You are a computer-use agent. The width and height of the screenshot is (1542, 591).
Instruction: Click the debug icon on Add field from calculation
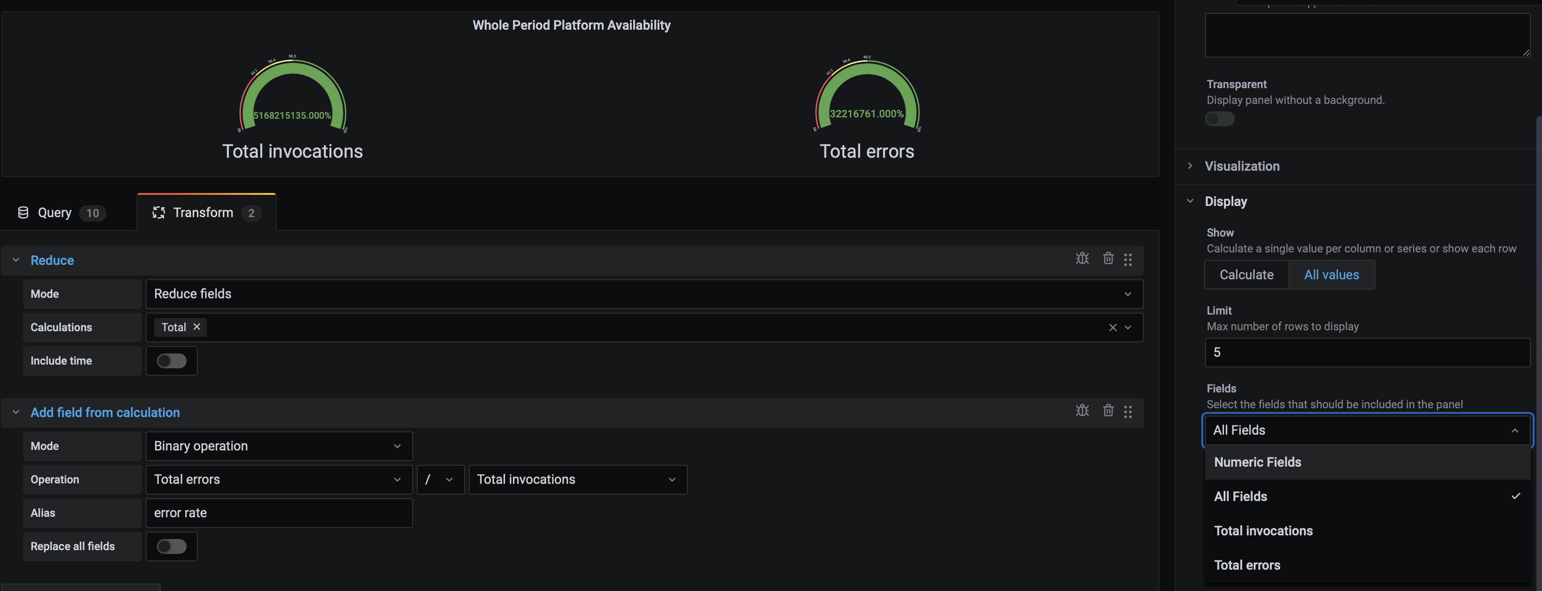[x=1082, y=411]
